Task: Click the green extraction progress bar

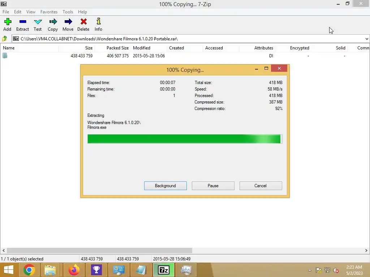Action: point(185,139)
